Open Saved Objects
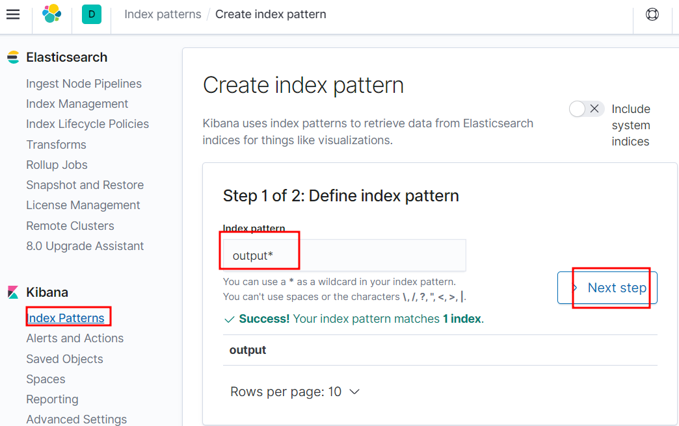Screen dimensions: 679x426 click(64, 359)
